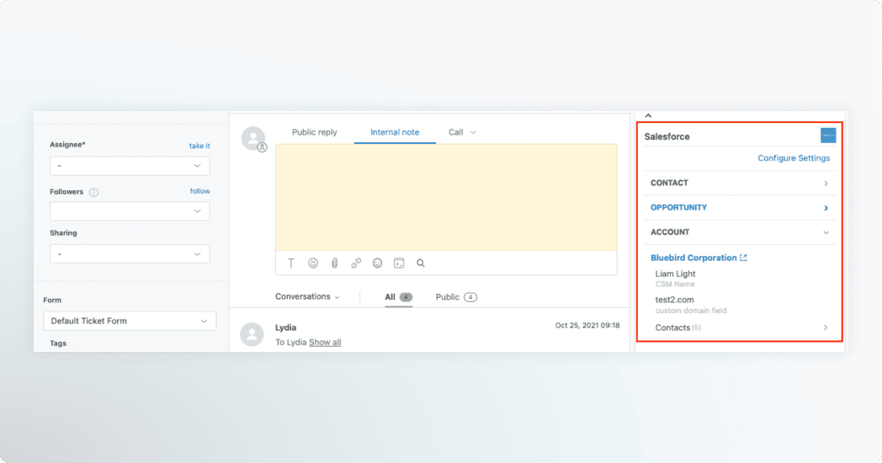
Task: Click the Liam Light CSM Name value
Action: point(675,274)
